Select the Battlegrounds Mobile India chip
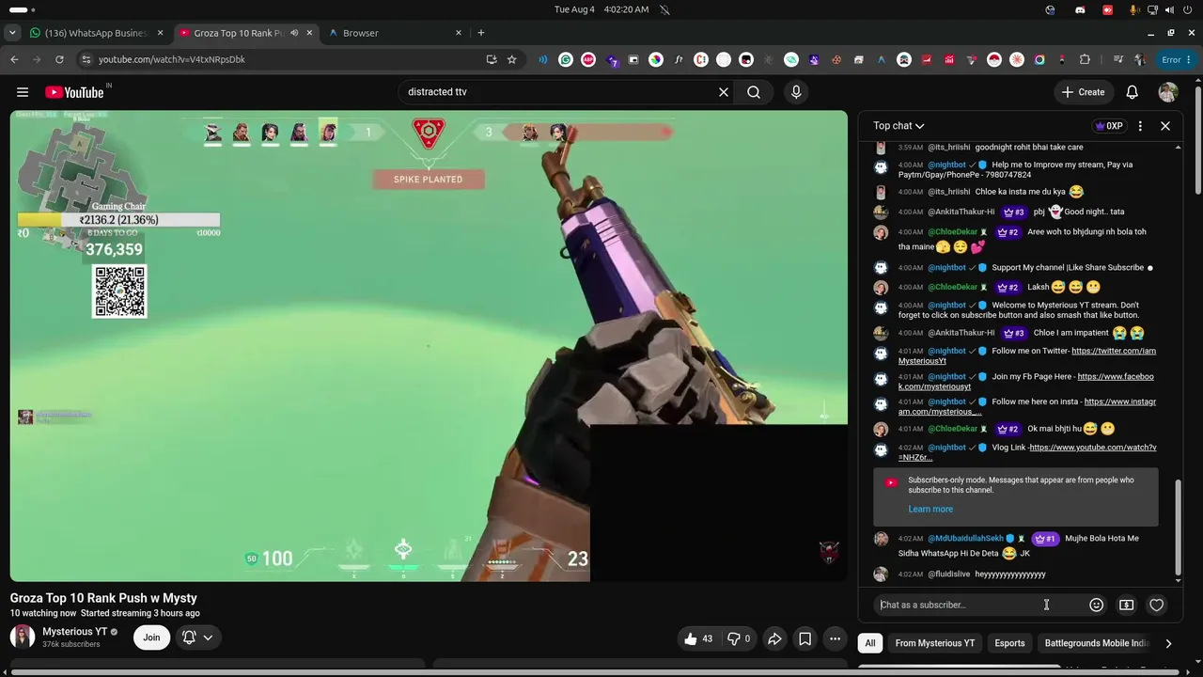The image size is (1203, 677). [1097, 643]
